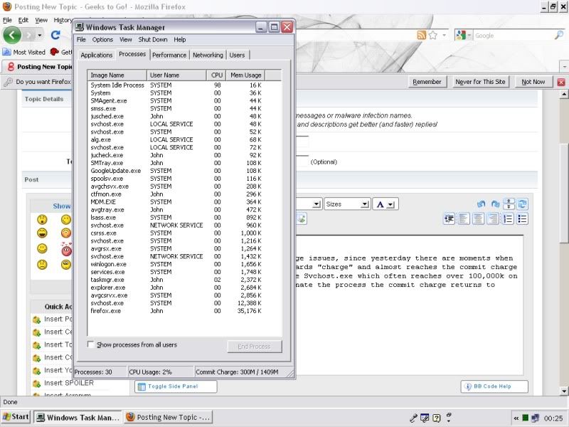Image resolution: width=569 pixels, height=427 pixels.
Task: Align text right in the post editor
Action: point(493,219)
